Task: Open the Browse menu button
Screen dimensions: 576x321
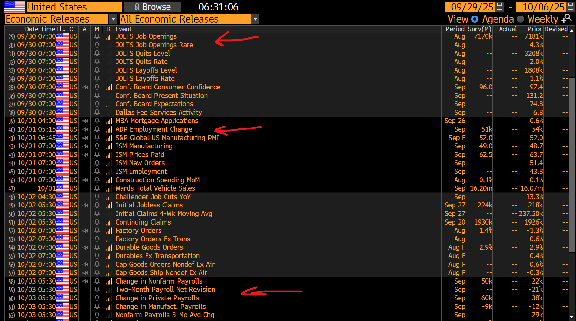Action: point(153,7)
